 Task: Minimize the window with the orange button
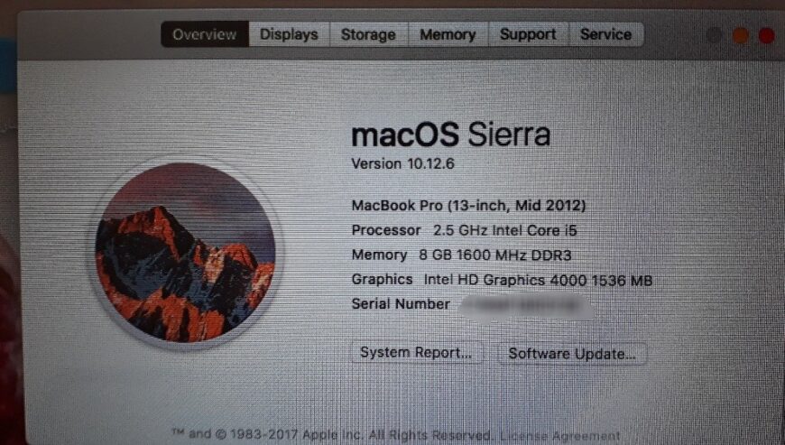(x=741, y=35)
